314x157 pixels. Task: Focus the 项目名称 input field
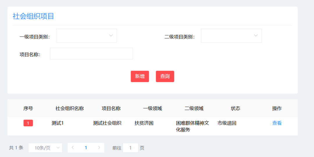(x=91, y=54)
